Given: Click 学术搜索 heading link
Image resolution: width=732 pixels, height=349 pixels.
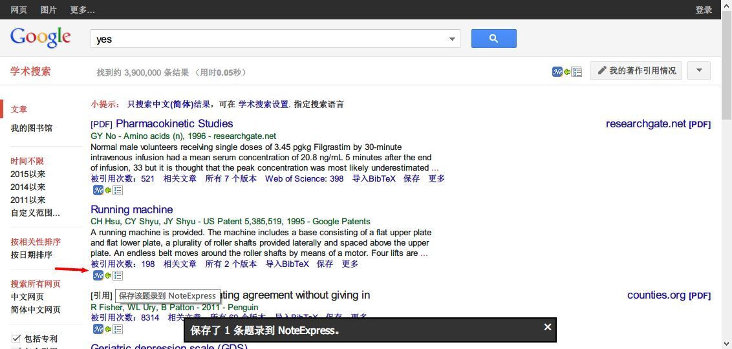Looking at the screenshot, I should click(30, 71).
